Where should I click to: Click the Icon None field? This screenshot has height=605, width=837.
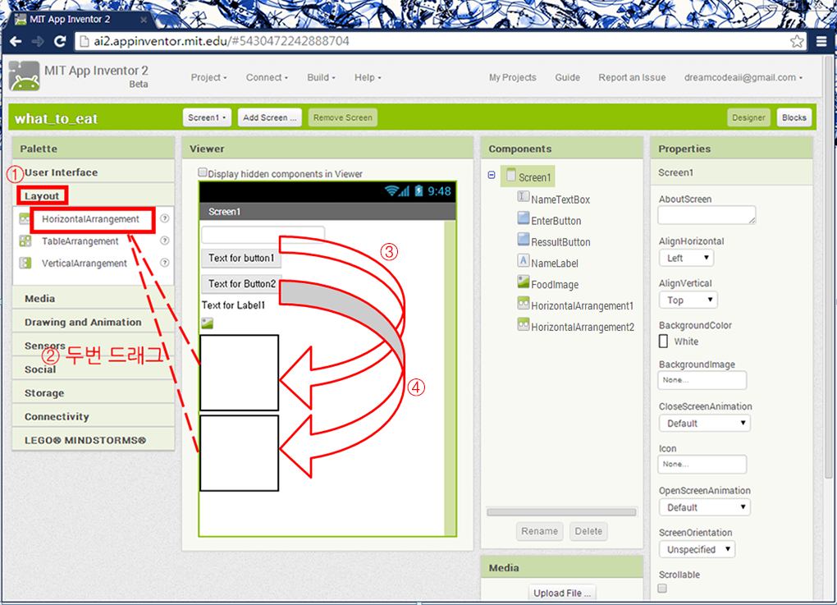click(702, 465)
